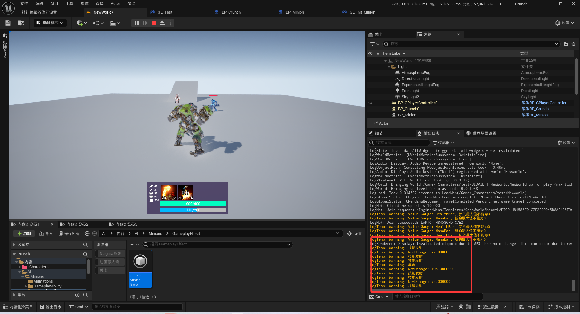The image size is (580, 314).
Task: Collapse the Light folder in outliner
Action: pyautogui.click(x=389, y=67)
